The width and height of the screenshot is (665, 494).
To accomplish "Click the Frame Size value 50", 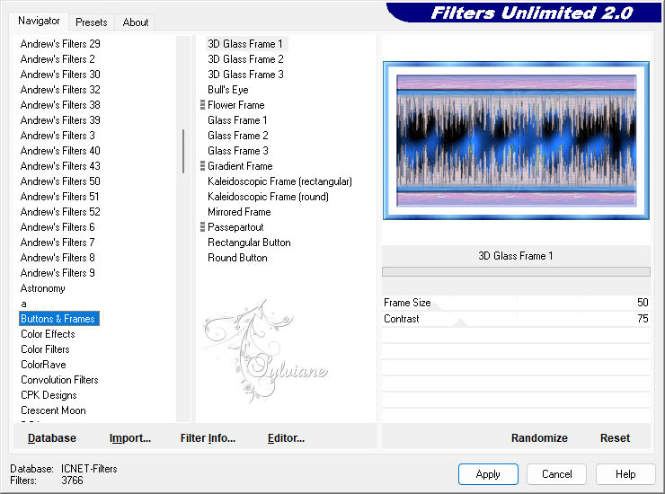I will point(643,303).
